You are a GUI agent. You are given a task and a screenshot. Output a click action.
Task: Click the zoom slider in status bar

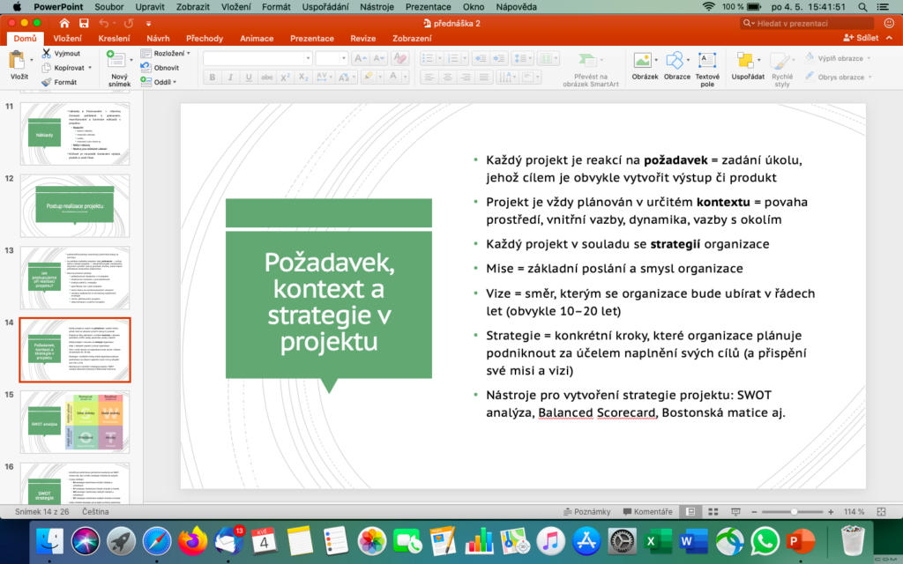794,511
